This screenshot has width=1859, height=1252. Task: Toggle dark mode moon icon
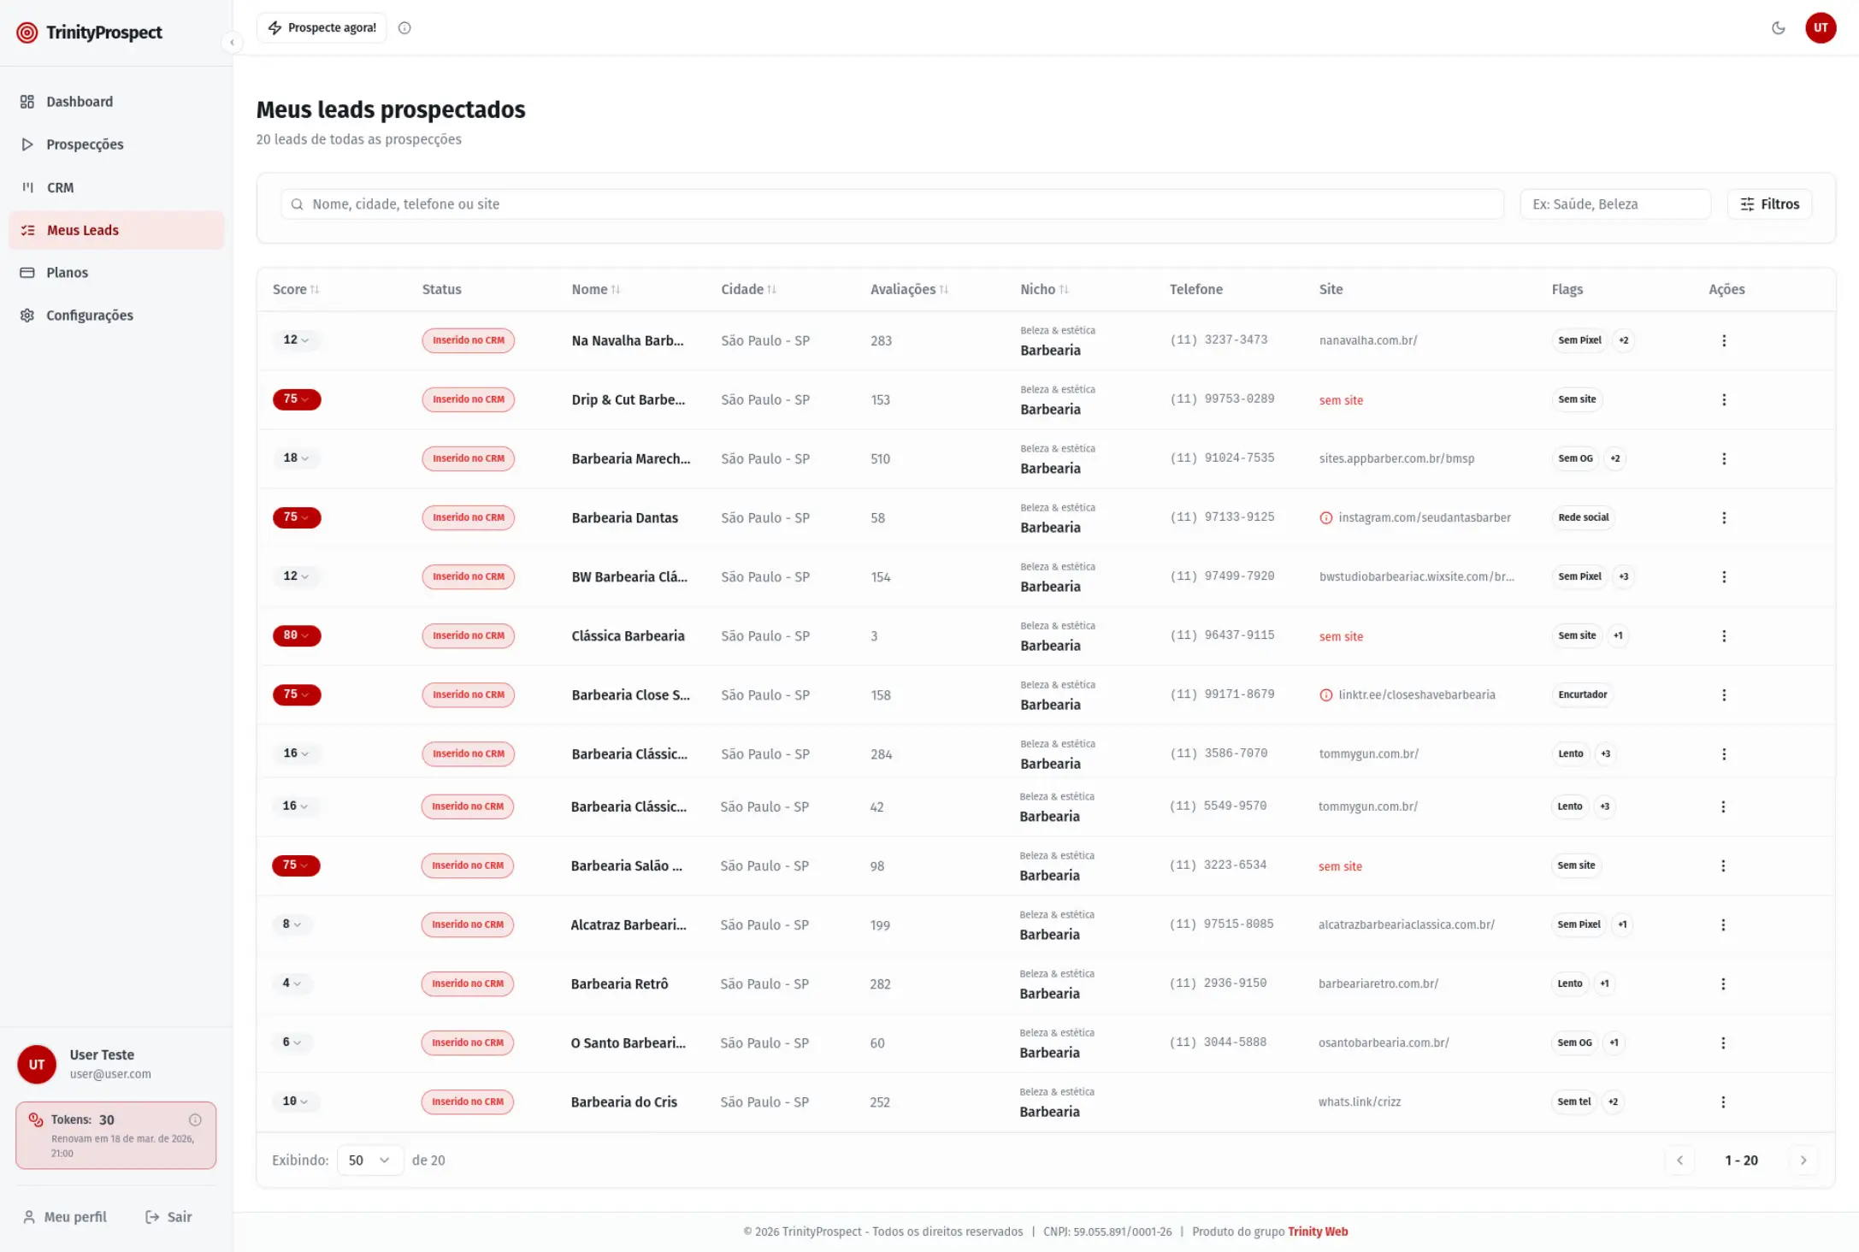coord(1778,27)
